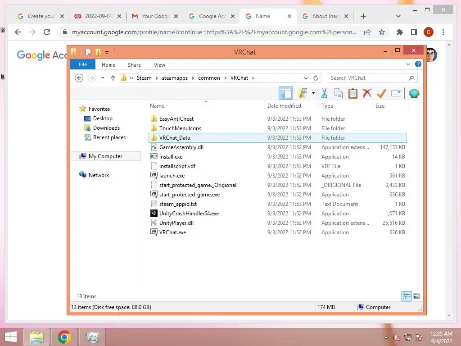
Task: Go up one folder level arrow
Action: point(113,78)
